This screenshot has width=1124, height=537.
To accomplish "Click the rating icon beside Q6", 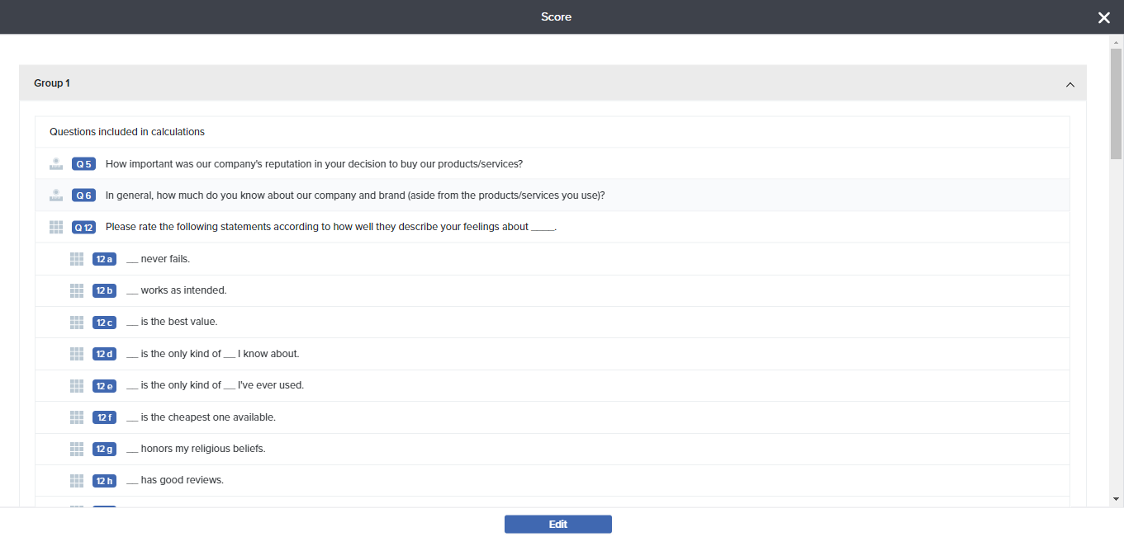I will tap(56, 195).
